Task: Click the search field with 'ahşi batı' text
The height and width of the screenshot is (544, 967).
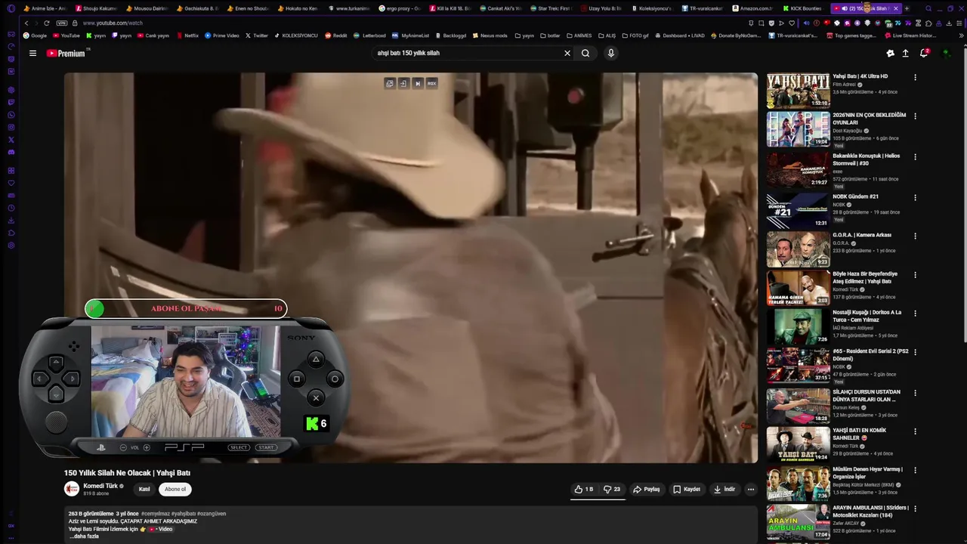Action: (468, 53)
